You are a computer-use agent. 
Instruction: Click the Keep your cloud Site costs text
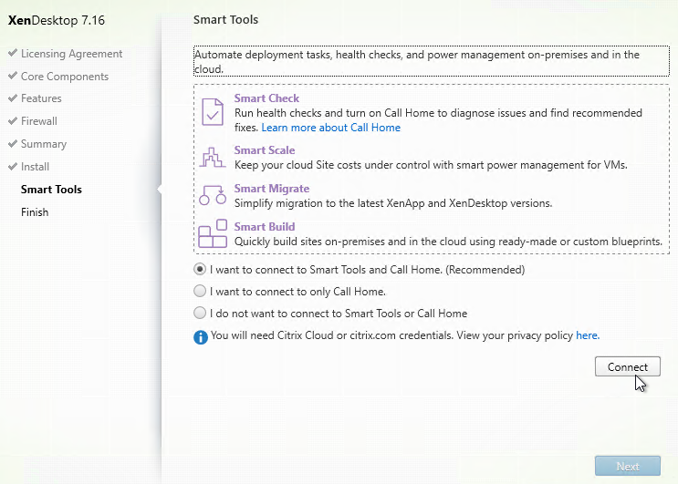(x=431, y=165)
